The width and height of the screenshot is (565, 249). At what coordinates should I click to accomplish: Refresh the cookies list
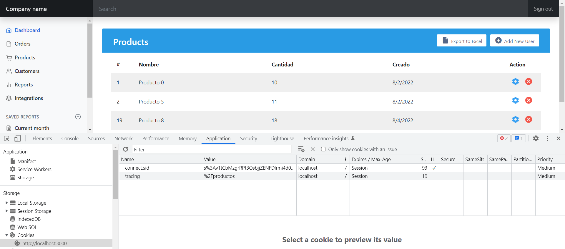126,149
